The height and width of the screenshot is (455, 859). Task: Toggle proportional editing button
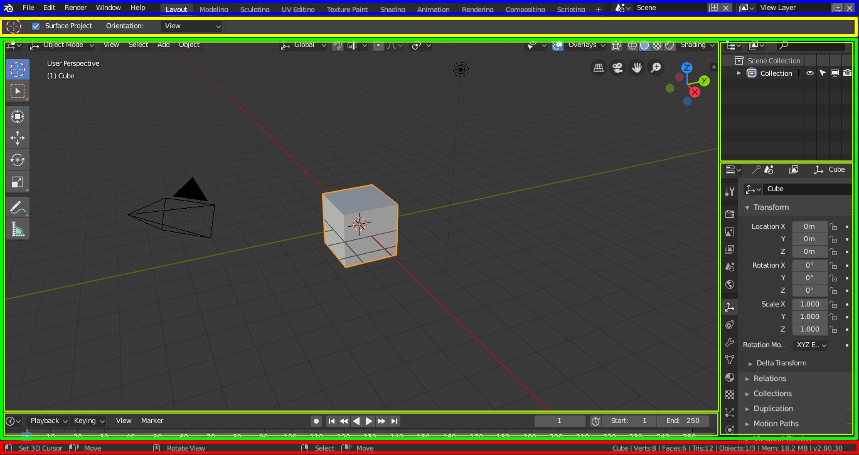[378, 45]
